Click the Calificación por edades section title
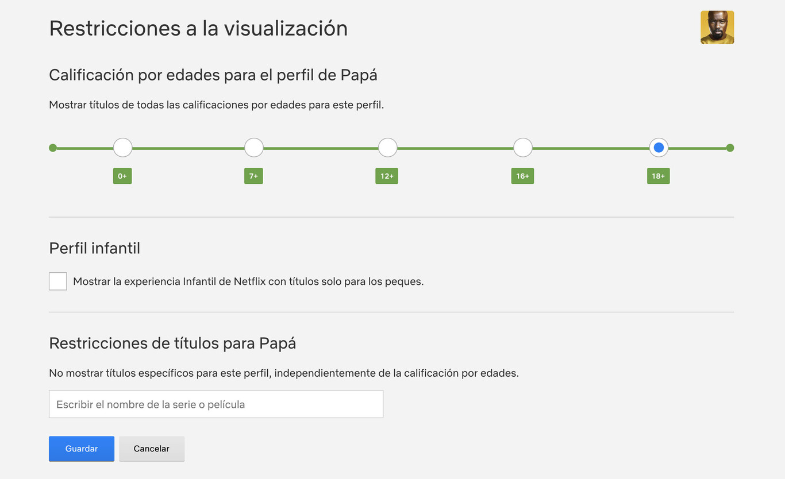This screenshot has width=785, height=479. pos(213,74)
